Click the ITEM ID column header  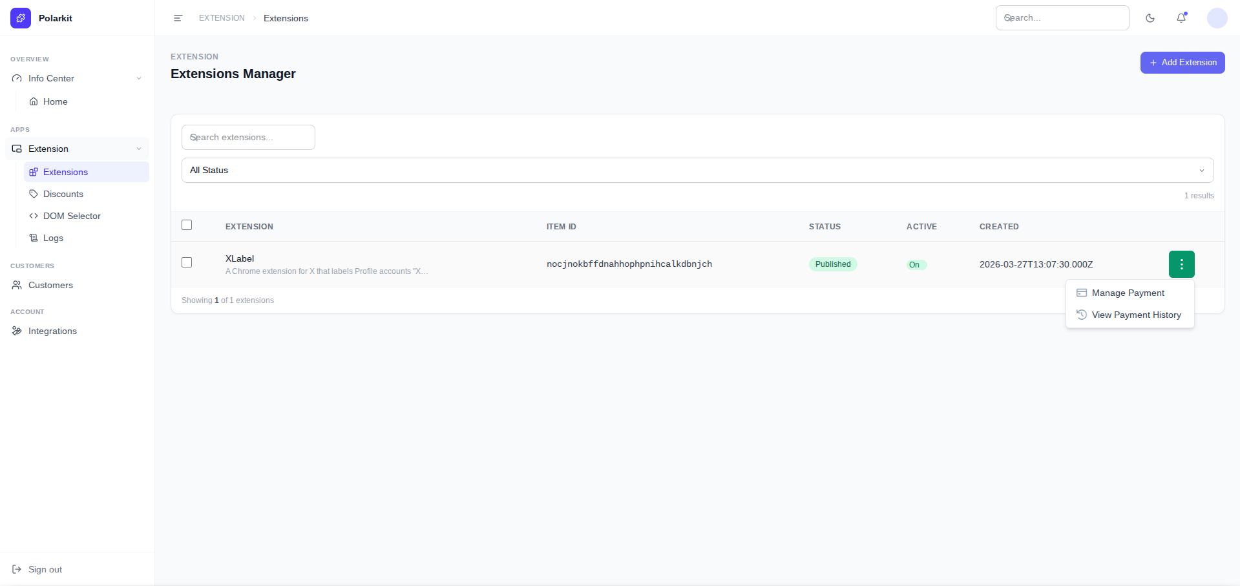pos(561,227)
